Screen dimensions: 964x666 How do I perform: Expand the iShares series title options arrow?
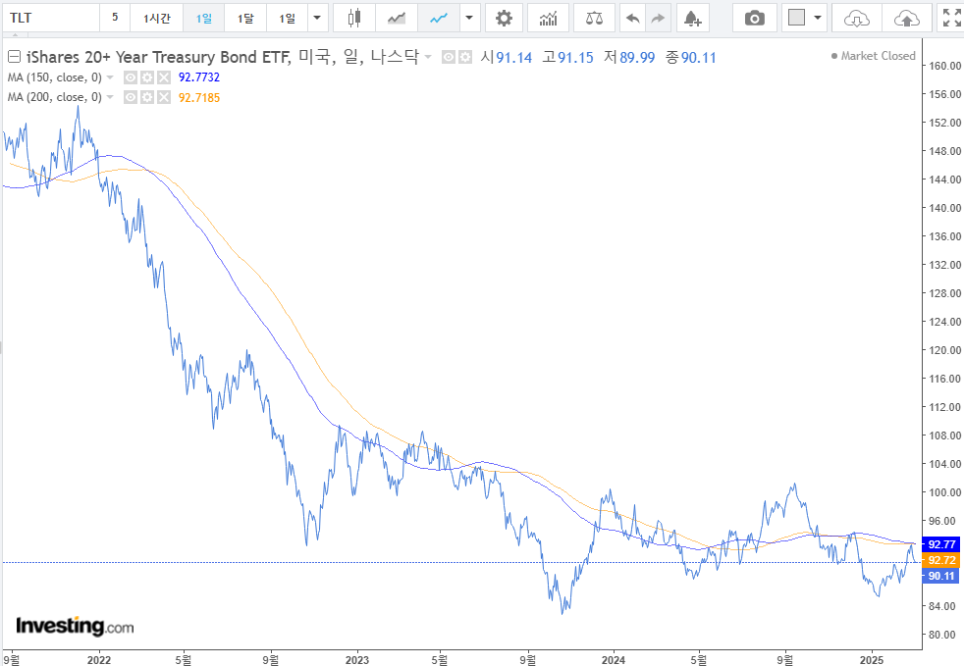click(428, 57)
